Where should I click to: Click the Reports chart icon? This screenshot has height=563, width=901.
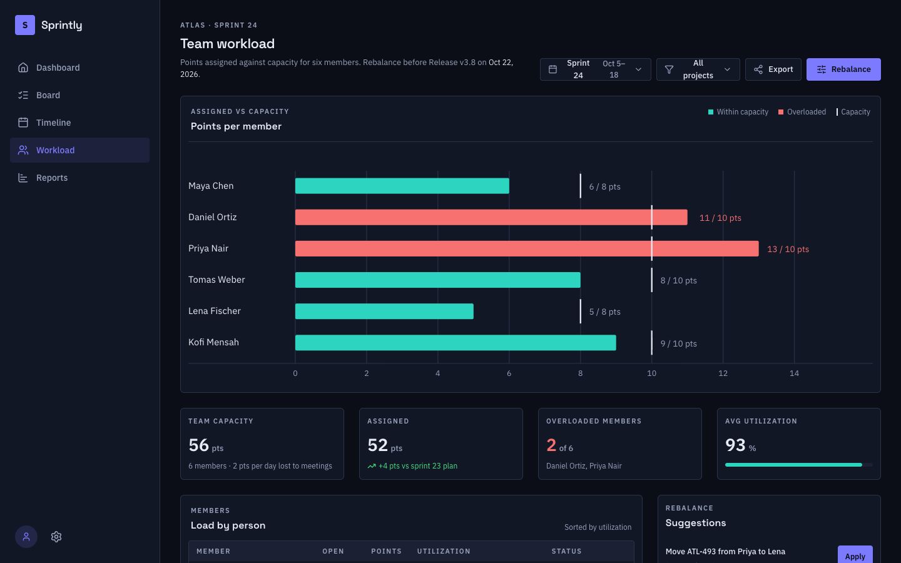point(23,178)
